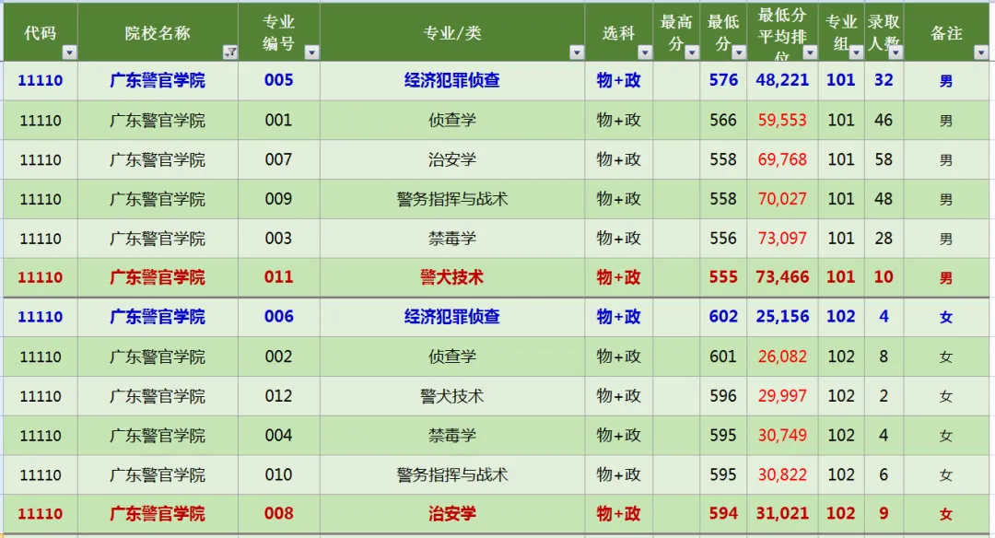Click major number cell 005
The image size is (995, 538).
click(x=278, y=80)
